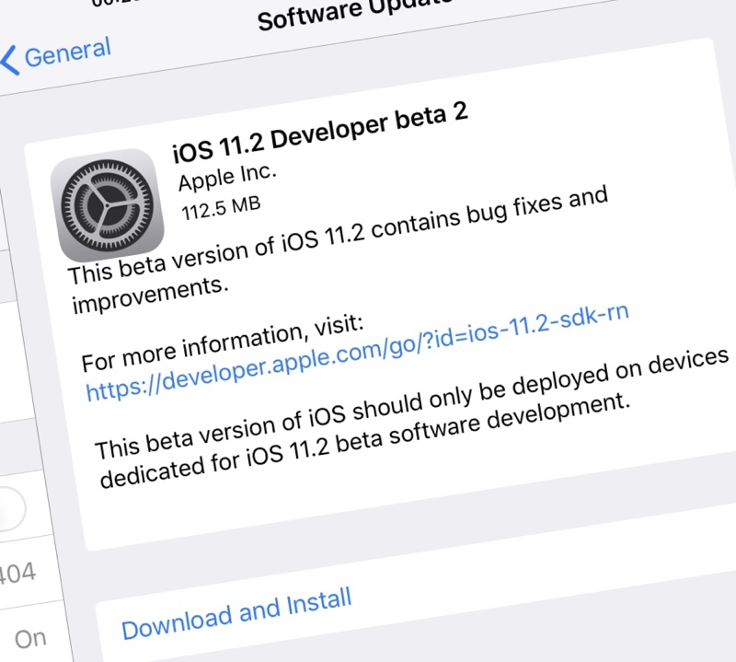Go back to General settings
The image size is (736, 662).
(56, 56)
